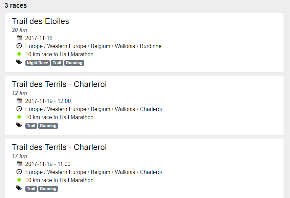Click calendar icon in Trail des Etoiles card
This screenshot has height=198, width=290.
[19, 38]
